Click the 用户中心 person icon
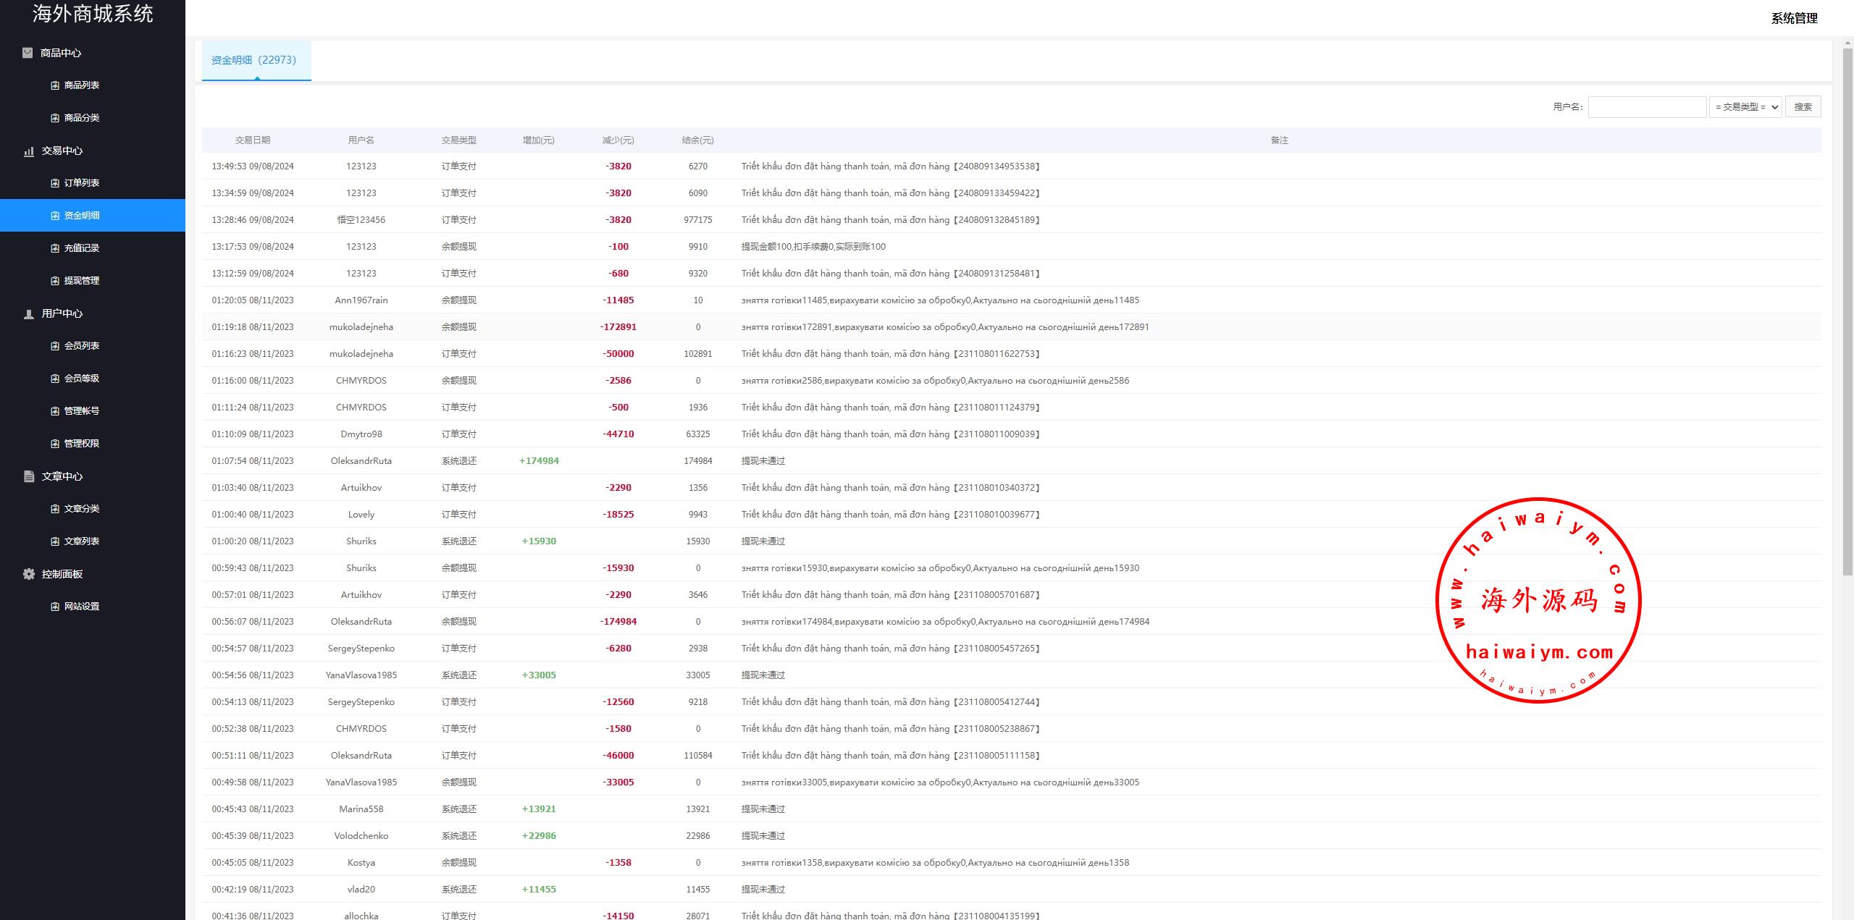 [x=29, y=314]
